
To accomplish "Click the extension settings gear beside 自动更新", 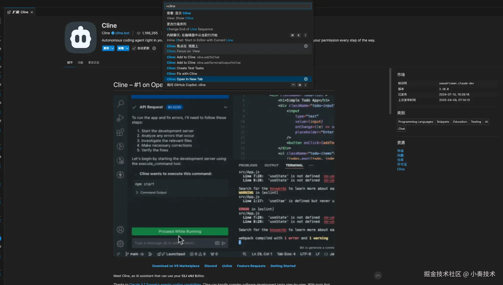I will [154, 48].
